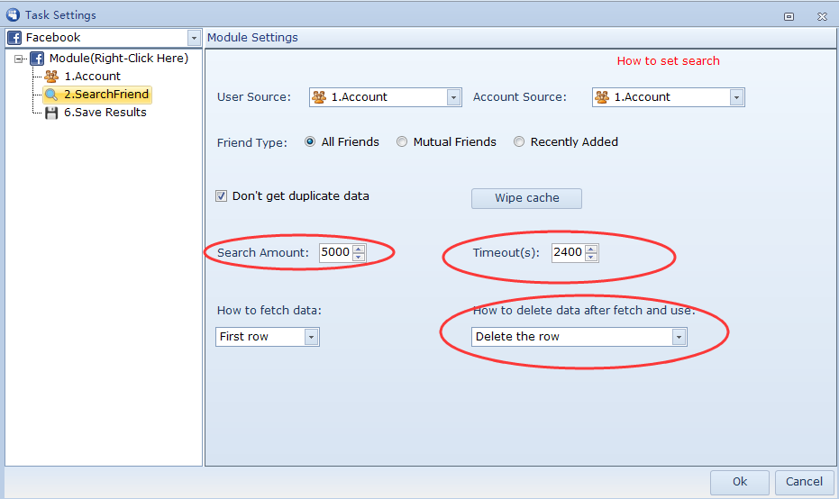Click the Account users icon in tree
This screenshot has height=499, width=839.
point(51,77)
